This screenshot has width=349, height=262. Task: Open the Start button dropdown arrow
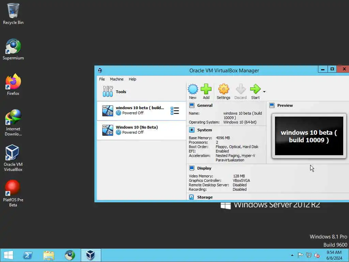[x=264, y=91]
